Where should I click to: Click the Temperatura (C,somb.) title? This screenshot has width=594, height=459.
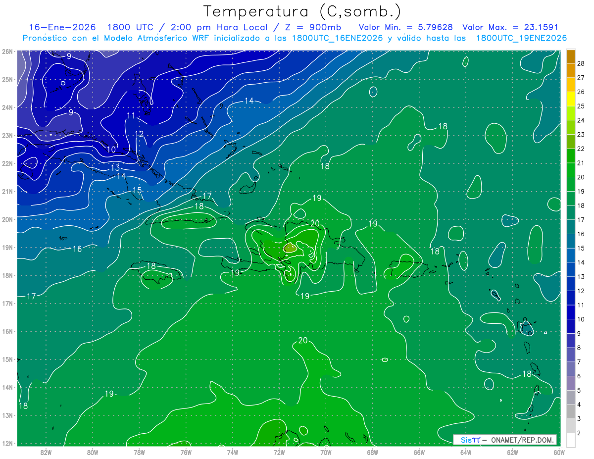pyautogui.click(x=302, y=11)
